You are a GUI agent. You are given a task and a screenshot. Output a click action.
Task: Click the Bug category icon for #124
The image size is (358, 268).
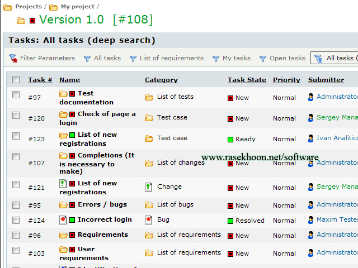coord(148,220)
